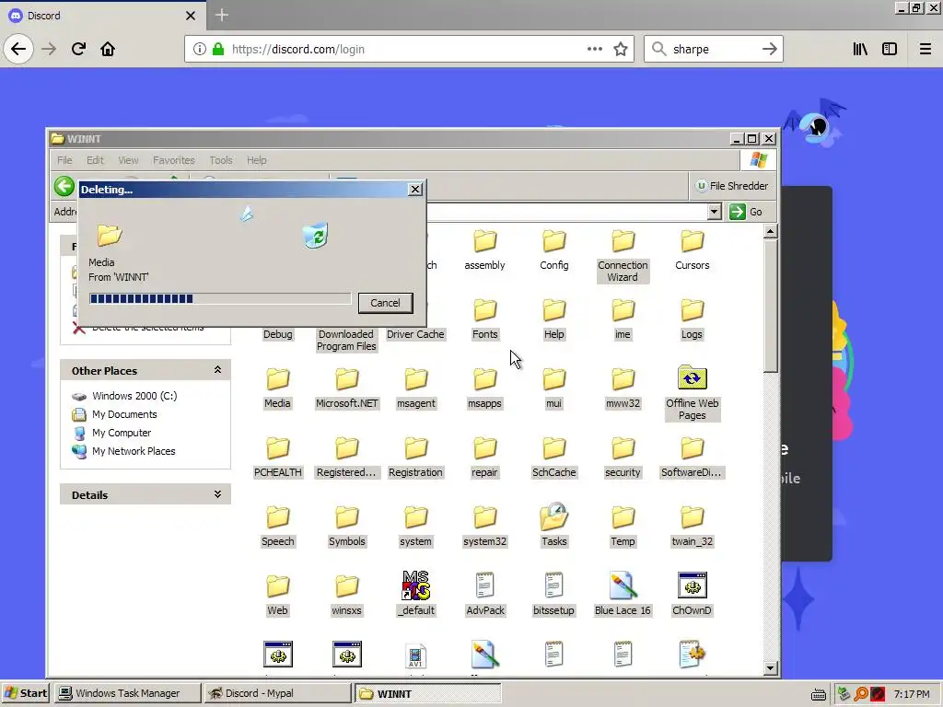Switch to Discord - Mypal taskbar button
The height and width of the screenshot is (707, 943).
276,693
